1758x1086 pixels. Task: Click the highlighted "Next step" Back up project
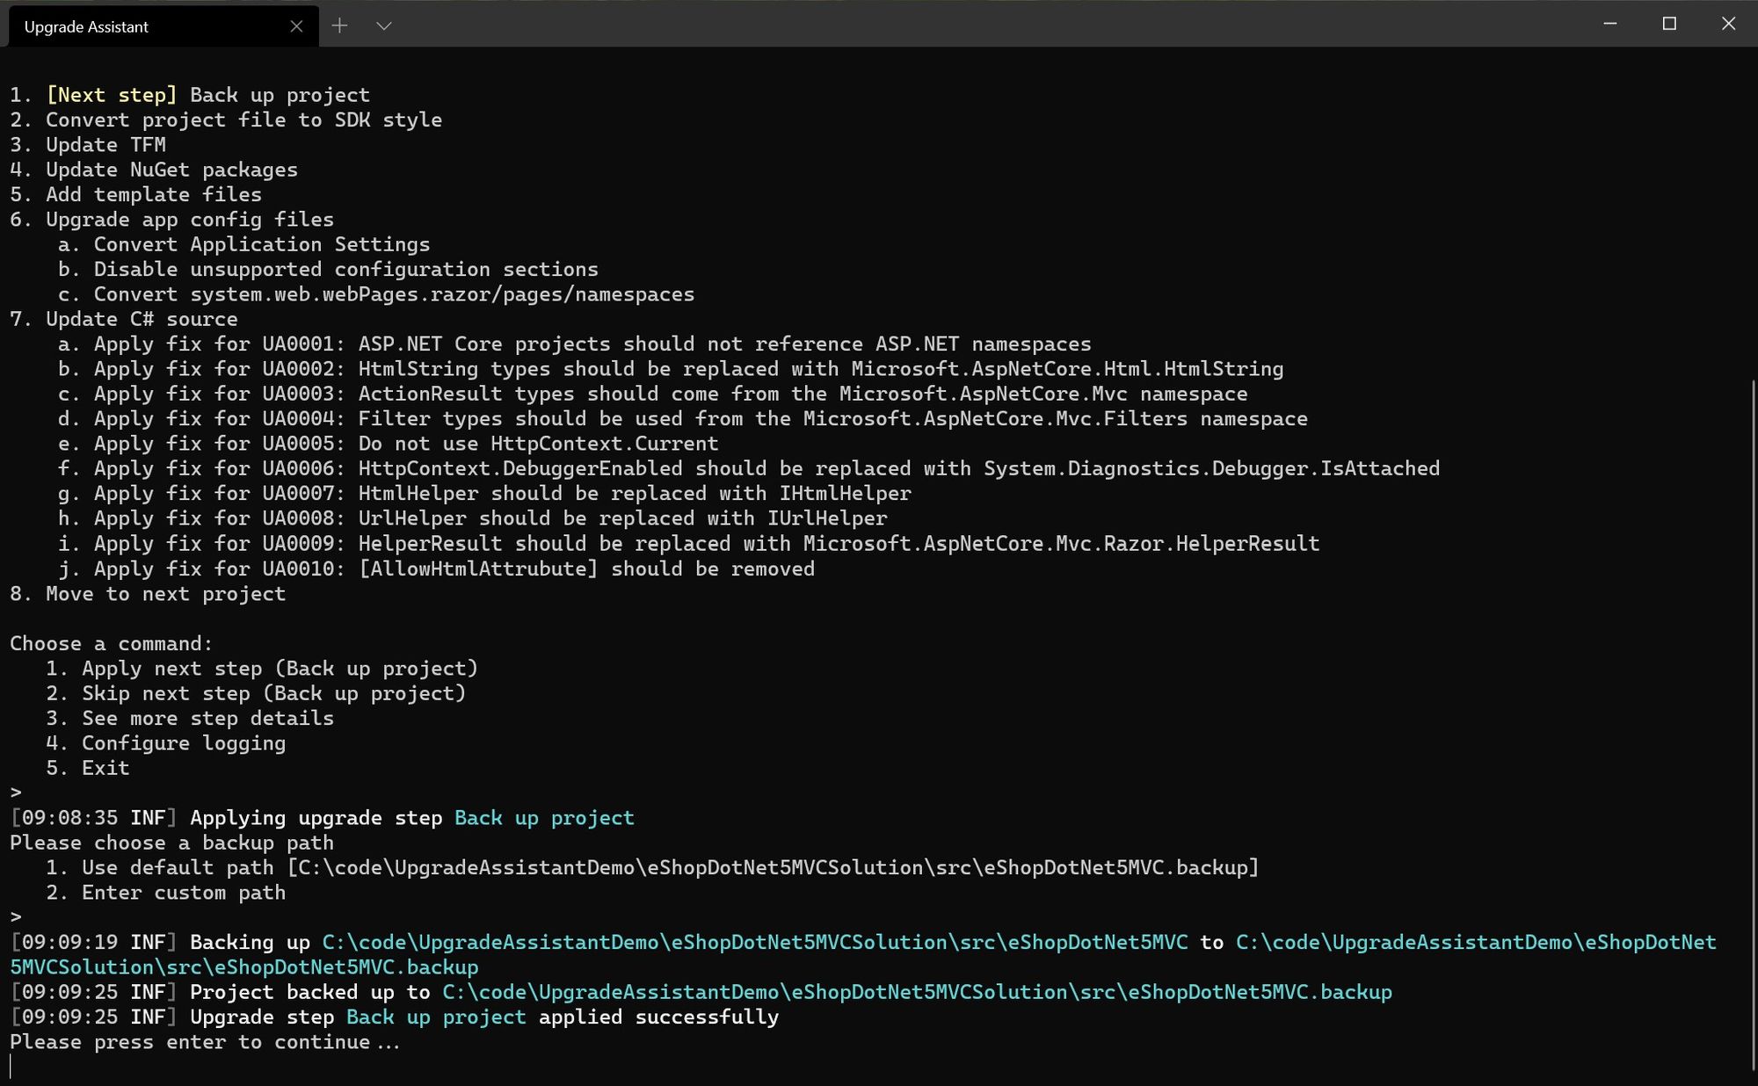point(191,95)
